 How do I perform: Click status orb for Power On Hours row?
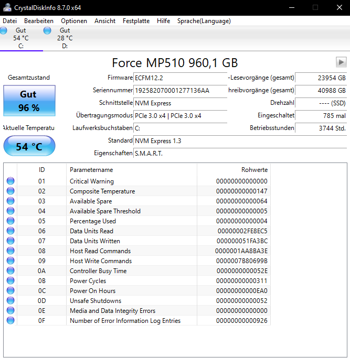point(10,290)
